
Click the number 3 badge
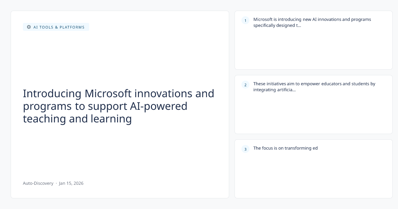245,149
